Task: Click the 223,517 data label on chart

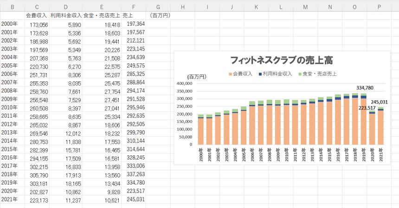Action: pos(367,108)
